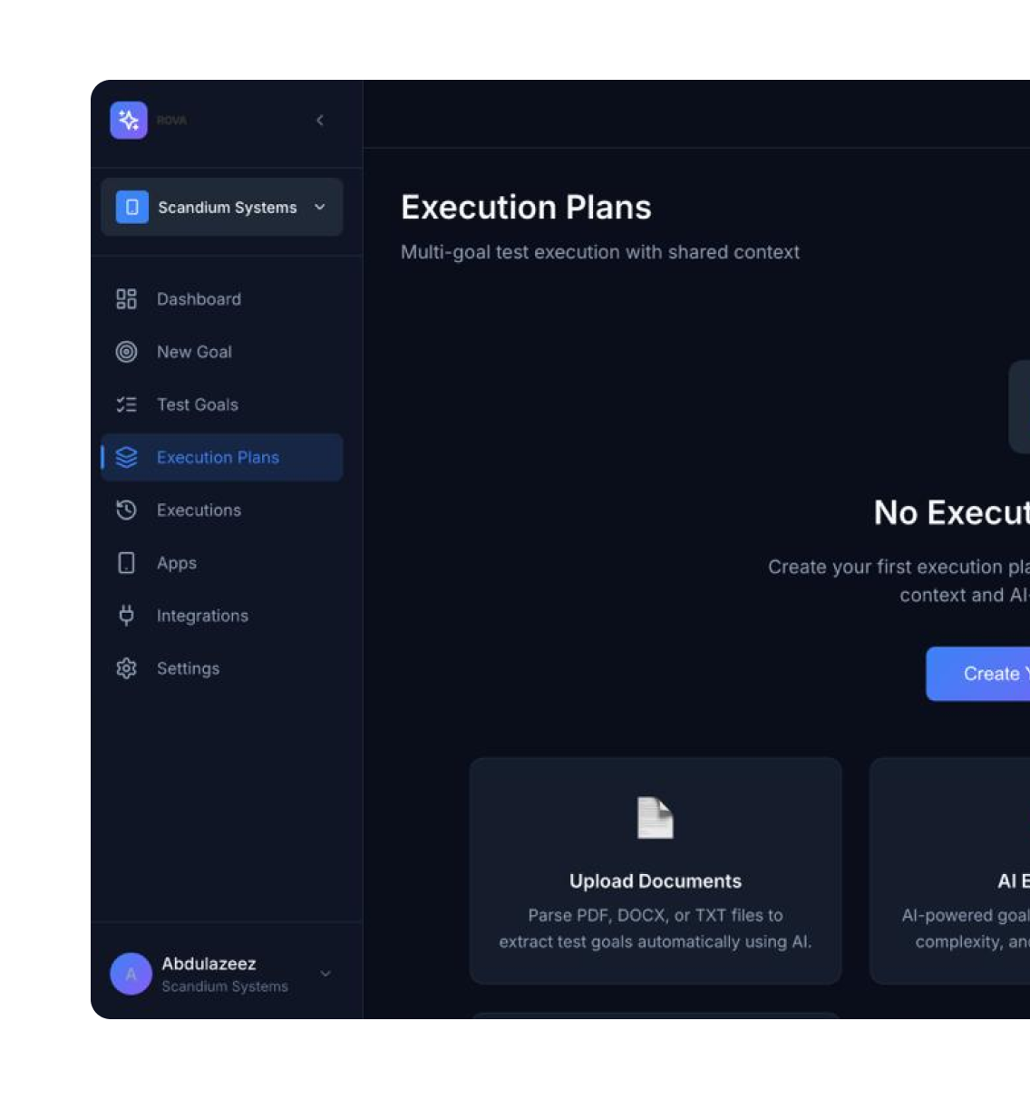Click the Rova sparkle logo icon

pyautogui.click(x=129, y=120)
